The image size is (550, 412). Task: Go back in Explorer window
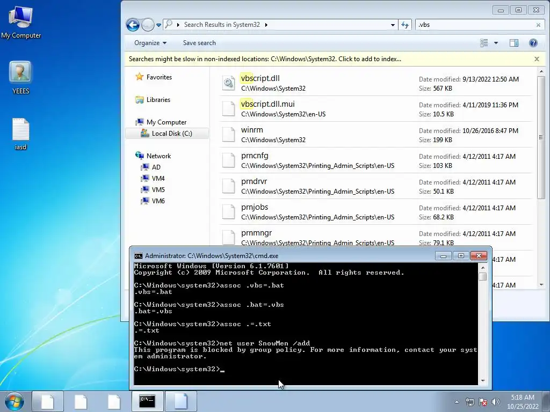[133, 25]
